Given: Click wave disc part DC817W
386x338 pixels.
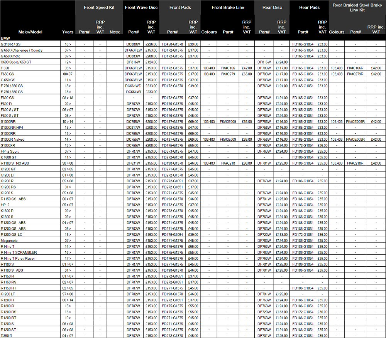Looking at the screenshot, I should [x=133, y=128].
